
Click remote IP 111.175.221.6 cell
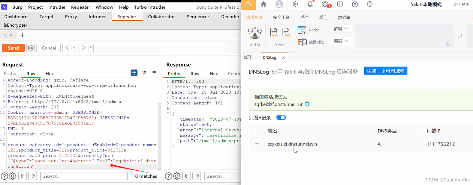tap(441, 144)
